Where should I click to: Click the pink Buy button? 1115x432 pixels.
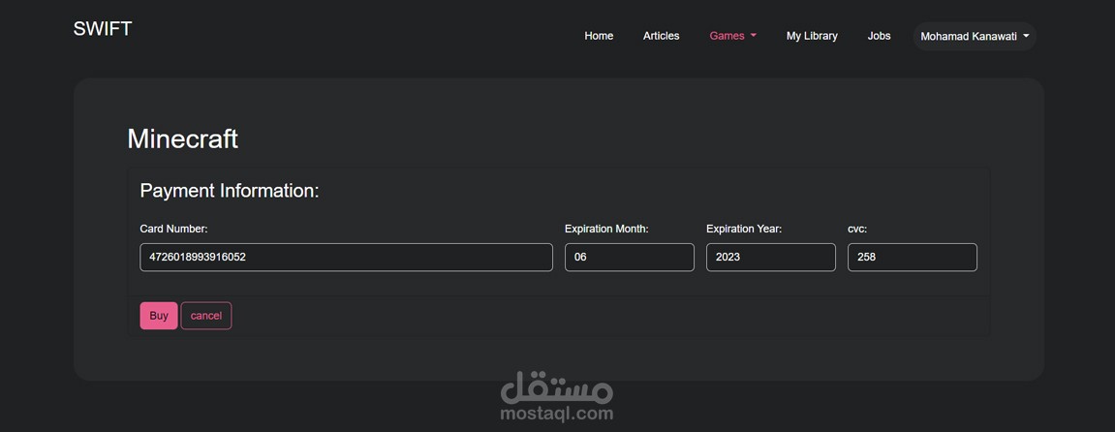159,316
